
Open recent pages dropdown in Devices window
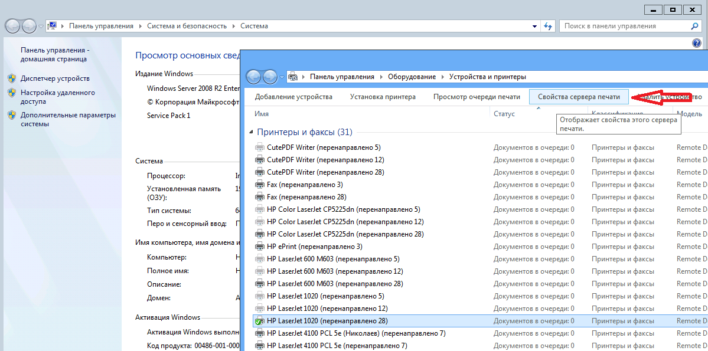tap(282, 77)
